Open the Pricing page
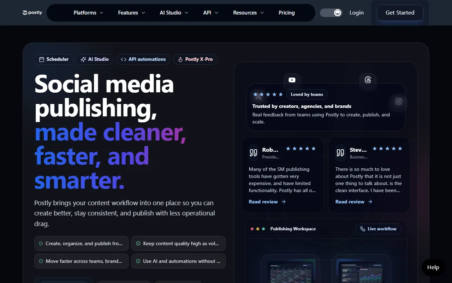The height and width of the screenshot is (283, 452). click(286, 13)
